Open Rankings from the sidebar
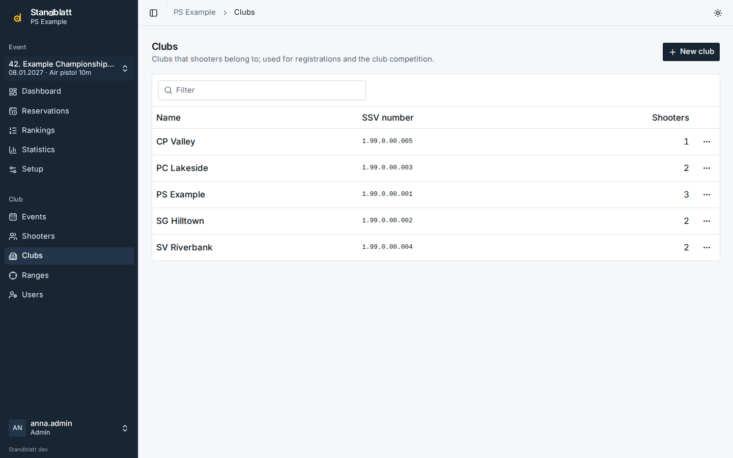Screen dimensions: 733x458 [x=69, y=130]
